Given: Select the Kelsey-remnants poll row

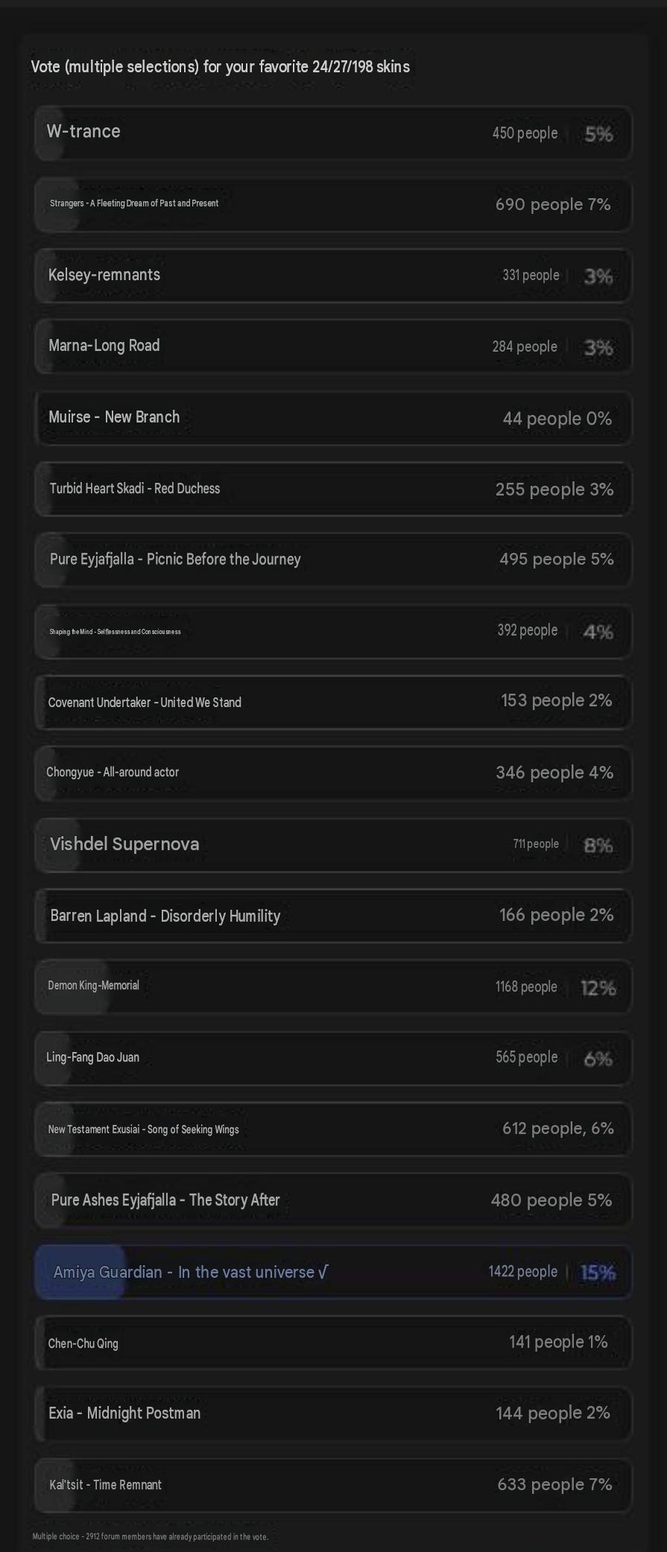Looking at the screenshot, I should (x=333, y=276).
